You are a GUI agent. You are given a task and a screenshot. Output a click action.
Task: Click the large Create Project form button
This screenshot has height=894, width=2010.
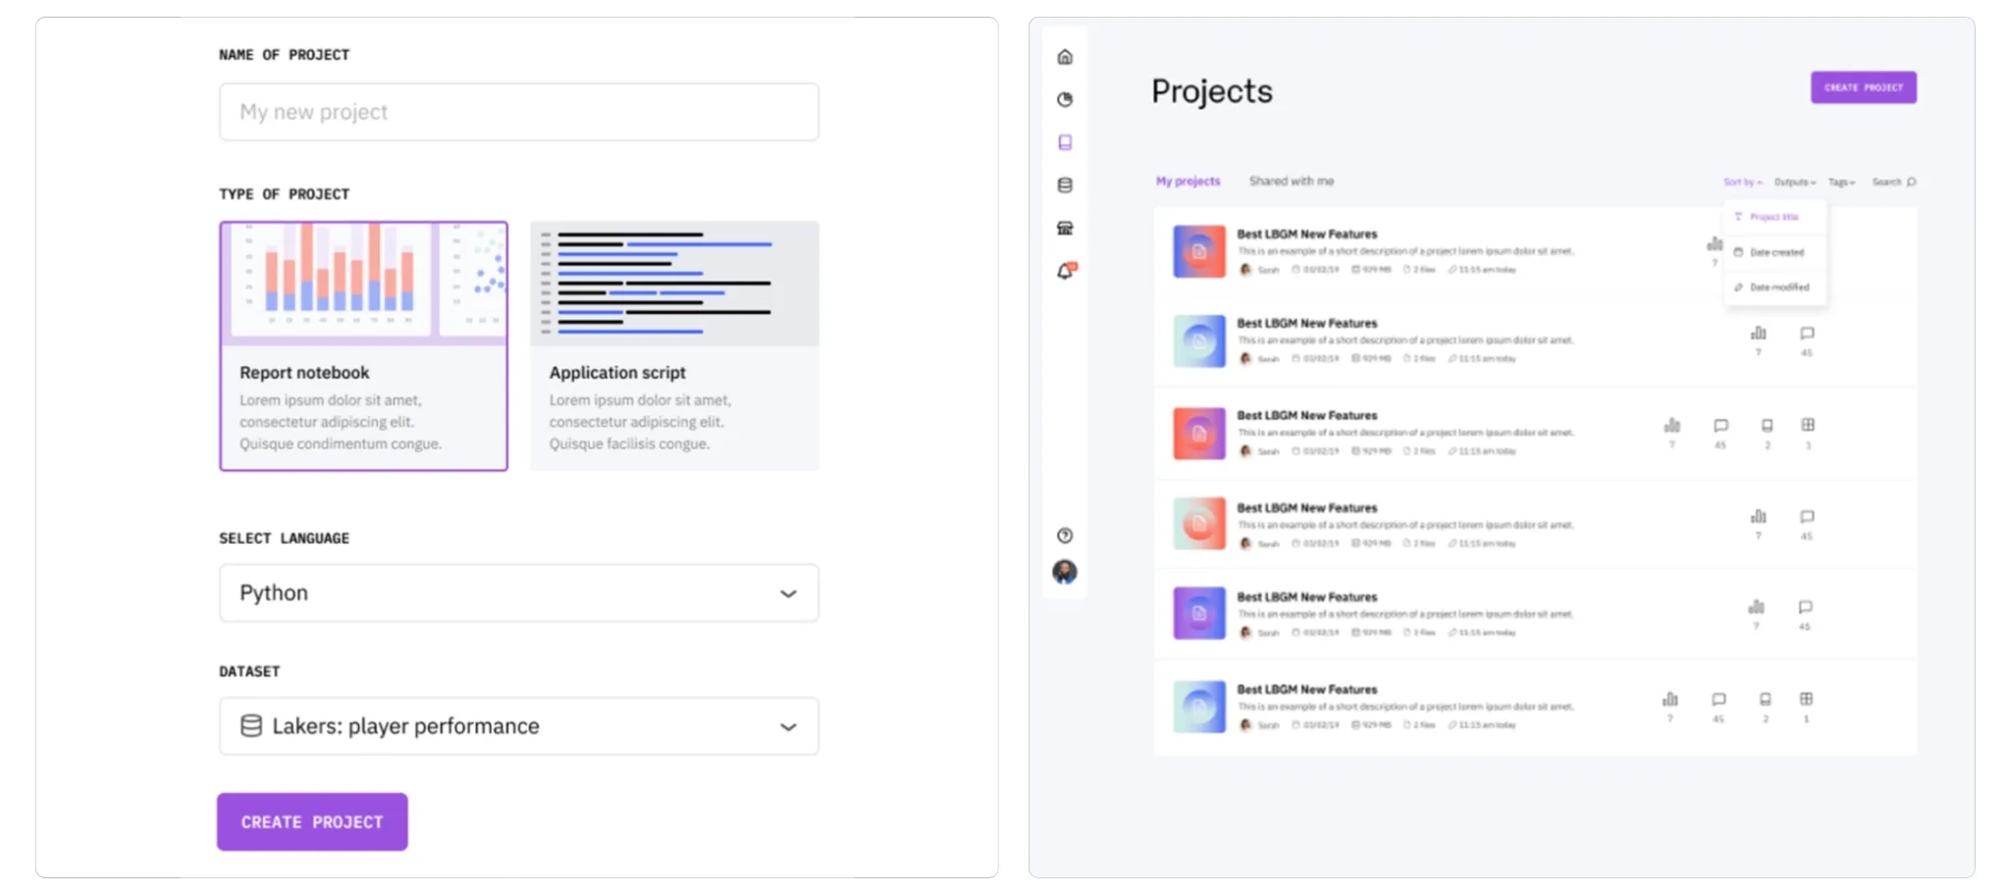(x=312, y=821)
